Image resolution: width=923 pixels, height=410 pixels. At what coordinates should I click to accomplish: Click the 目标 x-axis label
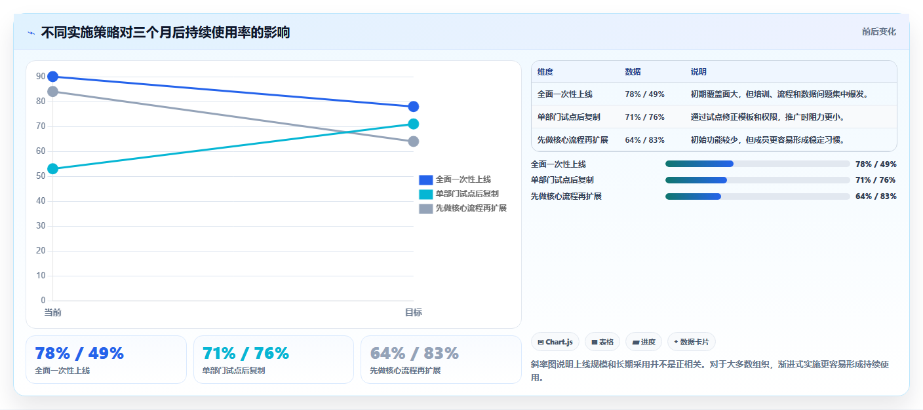(x=414, y=312)
